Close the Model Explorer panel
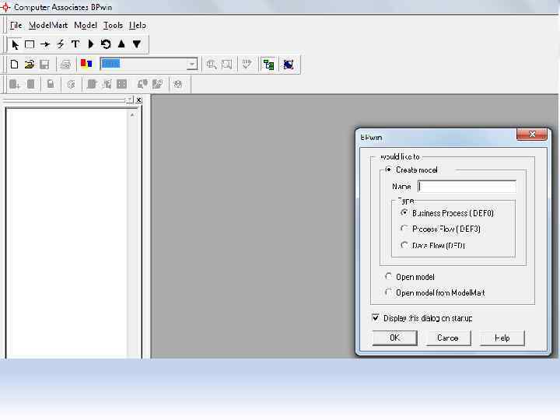Viewport: 560px width, 420px height. [139, 100]
